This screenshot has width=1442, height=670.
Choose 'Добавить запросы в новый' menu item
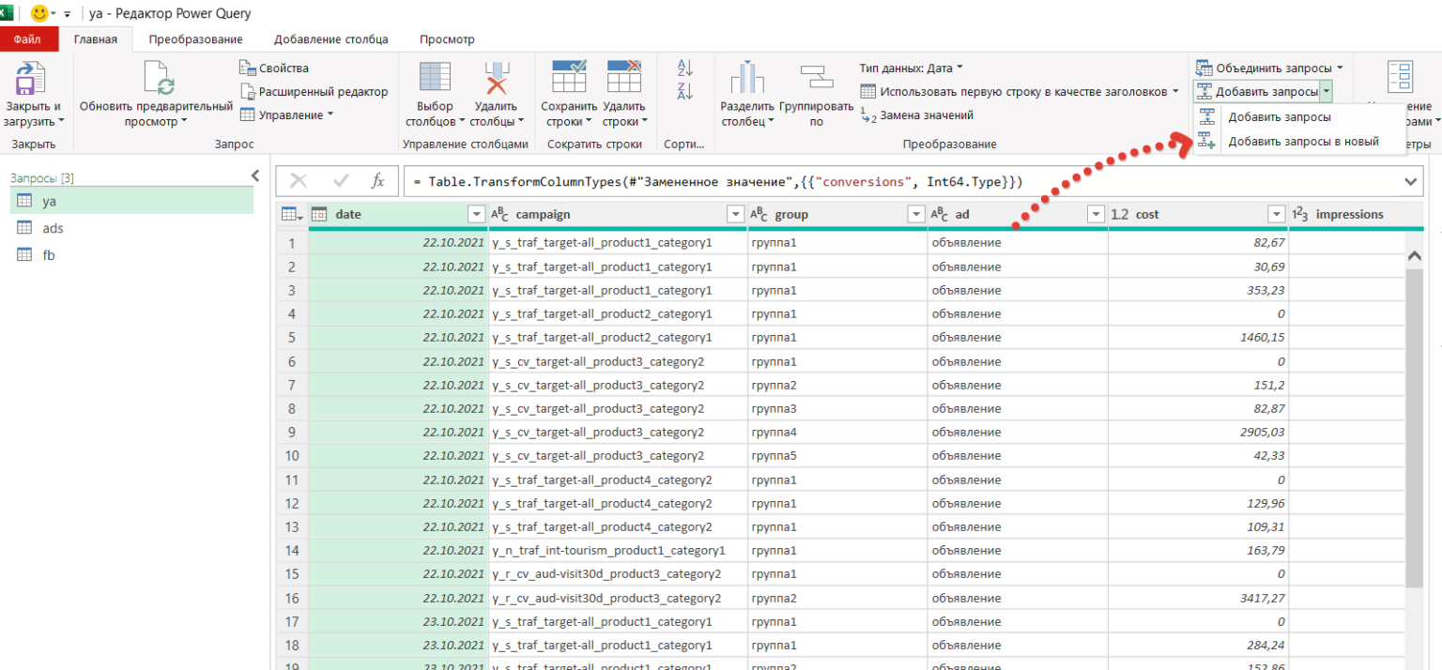tap(1302, 141)
